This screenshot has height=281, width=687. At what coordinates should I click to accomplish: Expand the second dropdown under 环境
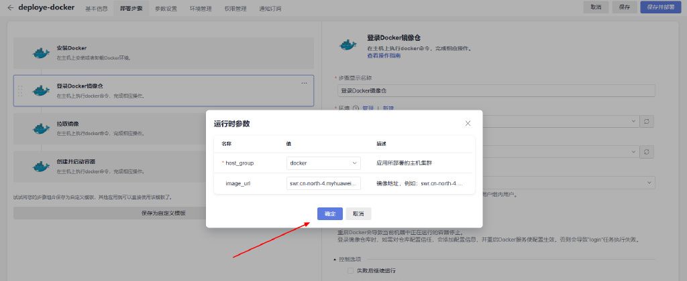click(x=633, y=152)
